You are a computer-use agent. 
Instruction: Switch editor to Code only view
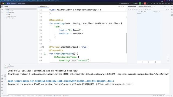pos(119,6)
